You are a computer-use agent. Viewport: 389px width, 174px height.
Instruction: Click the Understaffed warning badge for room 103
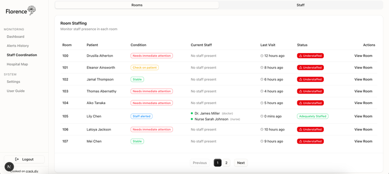[x=310, y=91]
